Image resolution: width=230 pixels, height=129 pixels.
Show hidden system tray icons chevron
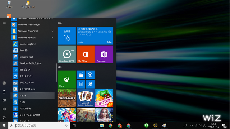coord(192,125)
